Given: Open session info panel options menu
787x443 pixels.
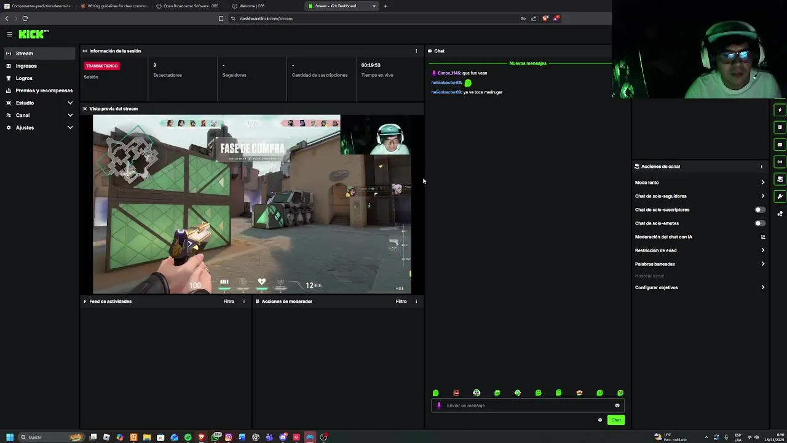Looking at the screenshot, I should (416, 51).
